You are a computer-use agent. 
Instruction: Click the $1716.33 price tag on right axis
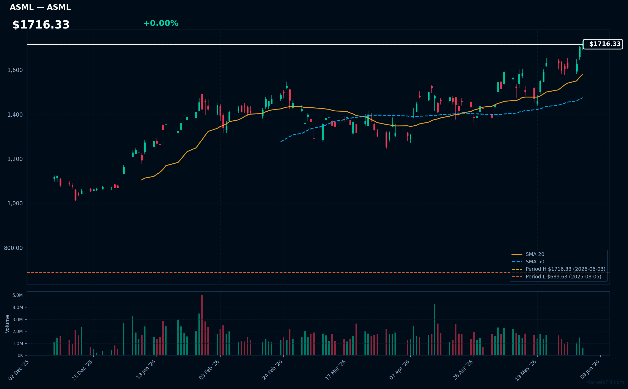click(603, 44)
